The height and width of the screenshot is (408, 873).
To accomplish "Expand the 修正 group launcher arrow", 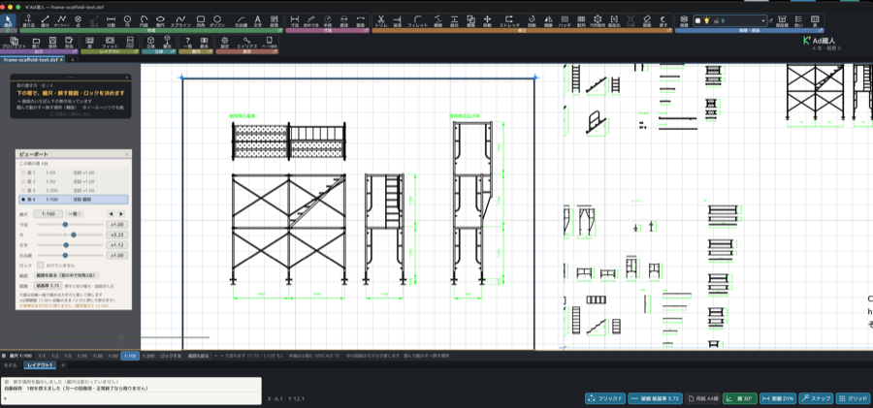I will [x=668, y=31].
